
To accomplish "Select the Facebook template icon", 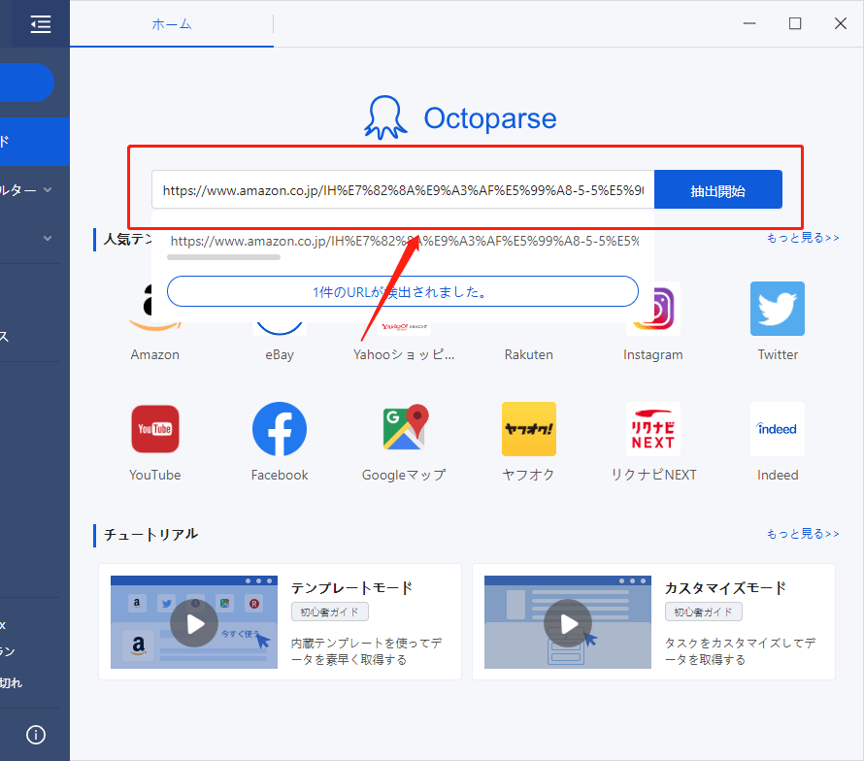I will click(x=279, y=429).
